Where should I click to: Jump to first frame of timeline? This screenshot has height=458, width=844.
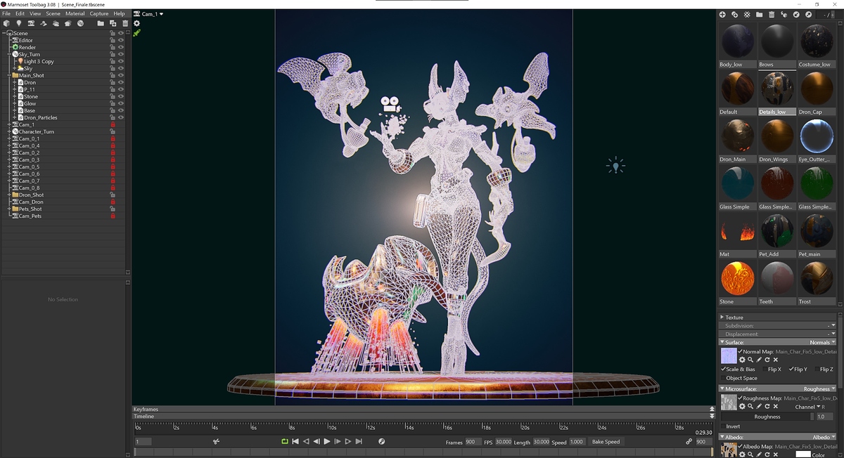click(295, 442)
